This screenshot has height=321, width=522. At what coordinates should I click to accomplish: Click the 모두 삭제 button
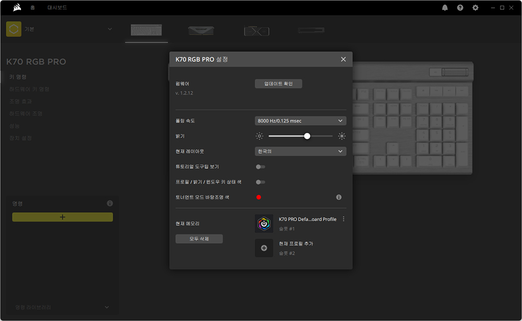pos(199,239)
